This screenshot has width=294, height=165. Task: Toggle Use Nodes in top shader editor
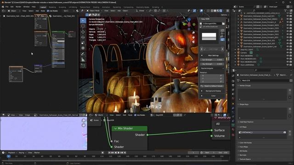pos(48,11)
